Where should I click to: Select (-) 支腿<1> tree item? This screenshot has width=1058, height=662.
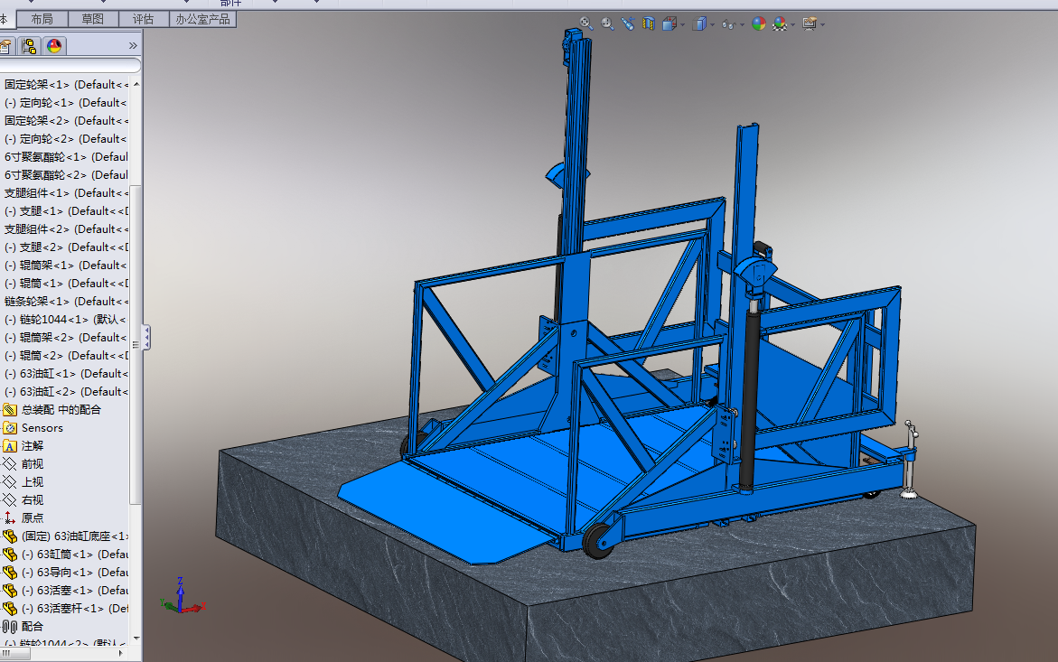pos(65,211)
